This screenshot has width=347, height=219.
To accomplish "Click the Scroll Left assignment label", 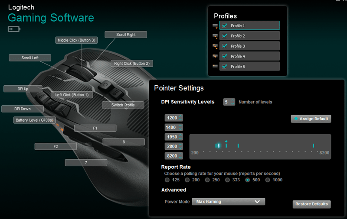I will click(30, 58).
